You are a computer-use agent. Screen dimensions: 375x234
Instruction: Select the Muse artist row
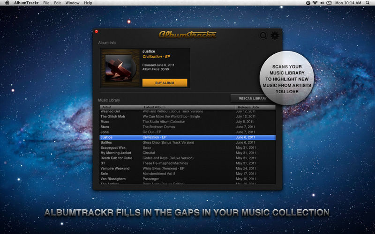(187, 122)
